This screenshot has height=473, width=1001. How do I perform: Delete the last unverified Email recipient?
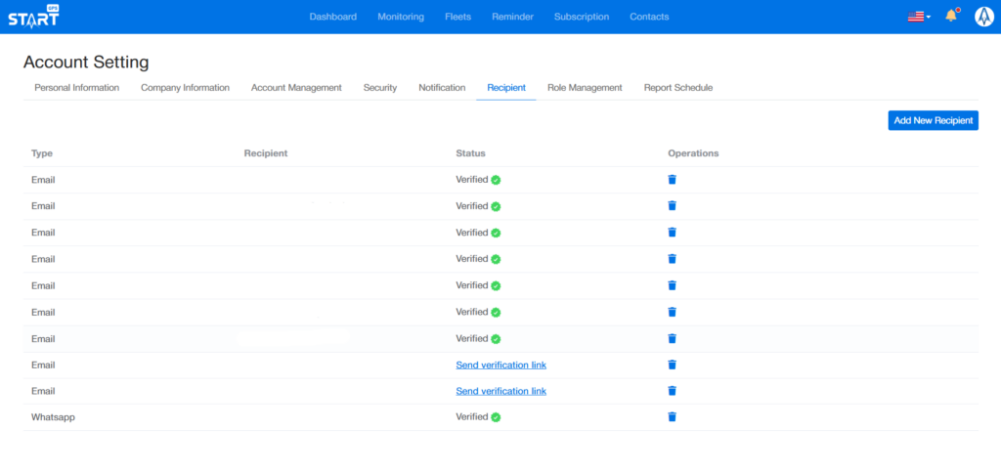coord(672,391)
